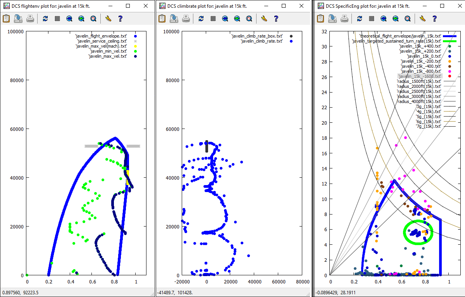
Task: Toggle 'javelin_climb_rate_box.txt' legend entry
Action: [x=257, y=36]
